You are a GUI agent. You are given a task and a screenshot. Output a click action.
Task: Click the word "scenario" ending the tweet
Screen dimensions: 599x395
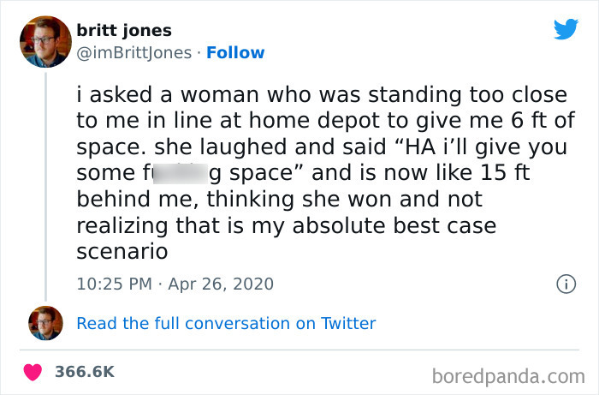(x=121, y=252)
